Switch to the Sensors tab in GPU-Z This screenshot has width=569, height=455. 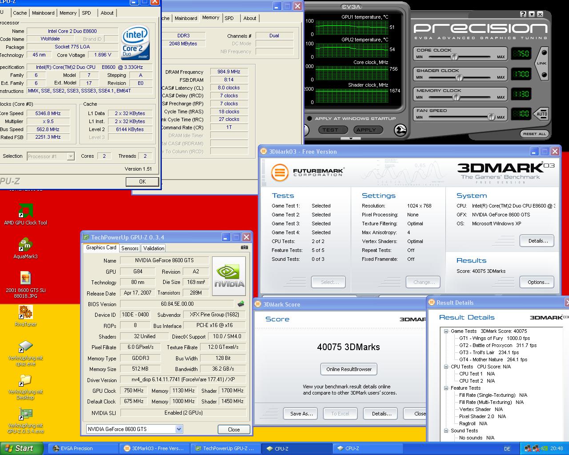click(129, 248)
